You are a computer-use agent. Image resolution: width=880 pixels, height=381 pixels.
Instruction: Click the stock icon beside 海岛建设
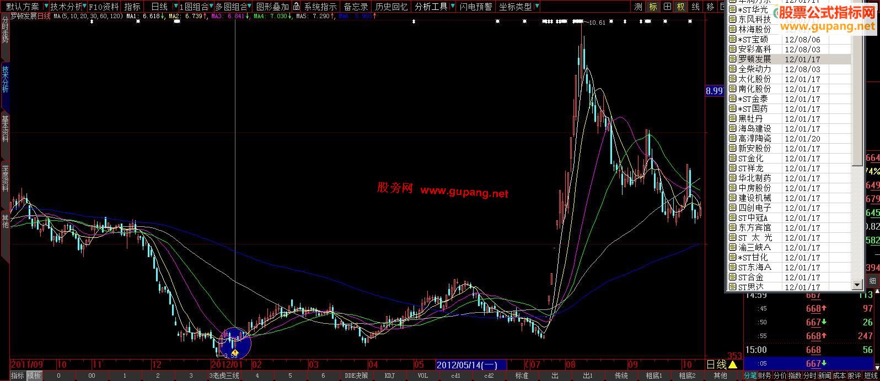tap(732, 128)
